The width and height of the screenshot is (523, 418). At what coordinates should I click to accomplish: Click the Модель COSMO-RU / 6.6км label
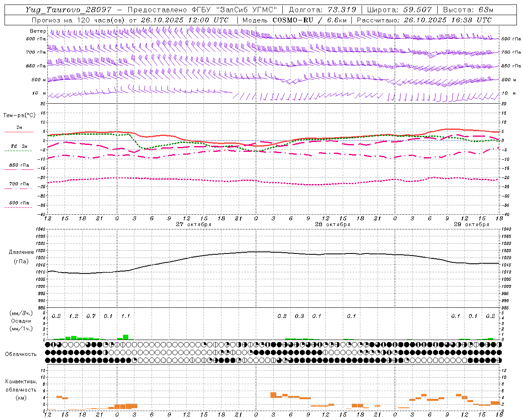tap(295, 20)
